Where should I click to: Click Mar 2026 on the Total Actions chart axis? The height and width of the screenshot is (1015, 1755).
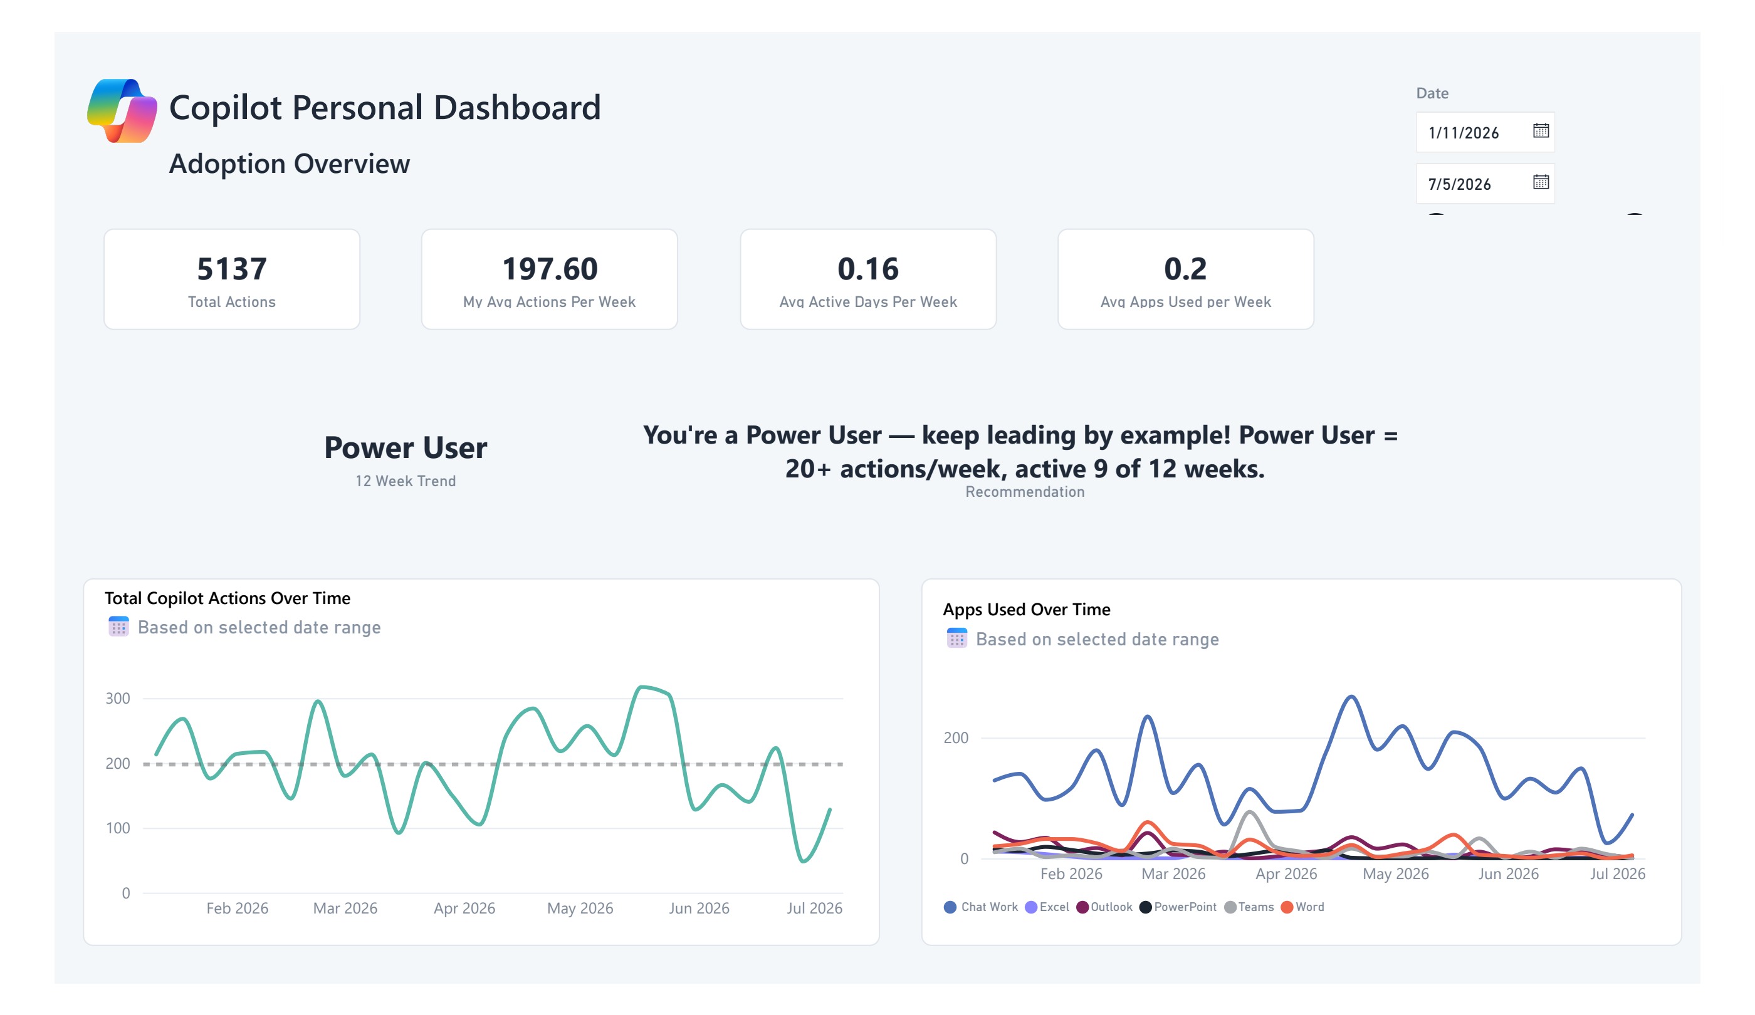coord(345,908)
